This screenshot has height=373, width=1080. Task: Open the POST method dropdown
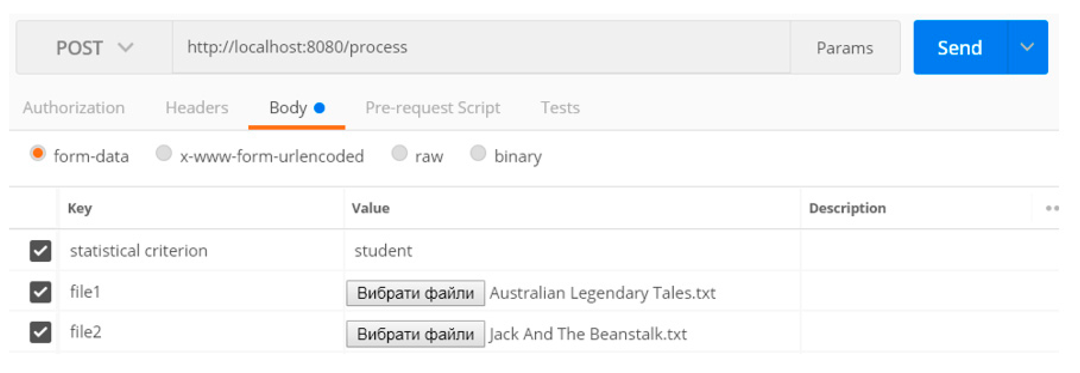click(x=94, y=48)
